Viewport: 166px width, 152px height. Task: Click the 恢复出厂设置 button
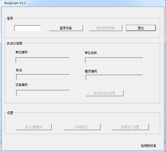pos(130,127)
